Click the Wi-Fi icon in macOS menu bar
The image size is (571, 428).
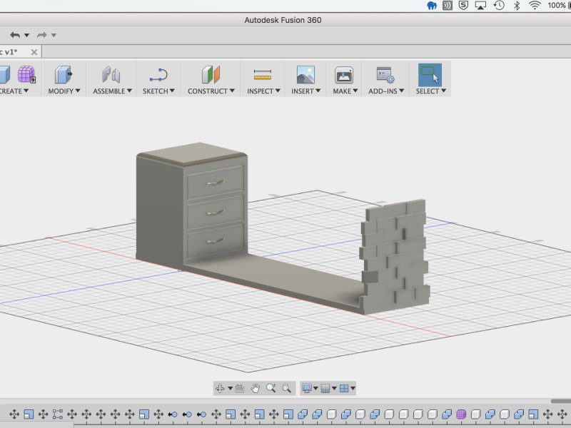[535, 5]
